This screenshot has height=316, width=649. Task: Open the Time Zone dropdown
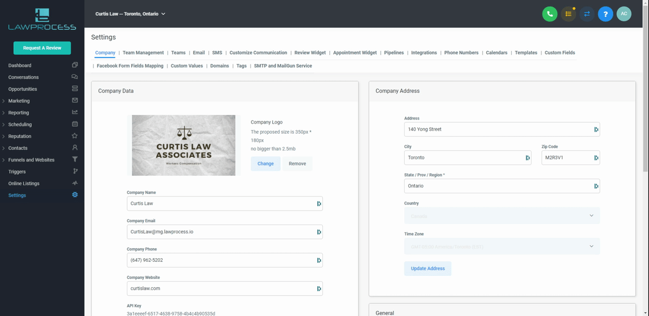coord(501,247)
